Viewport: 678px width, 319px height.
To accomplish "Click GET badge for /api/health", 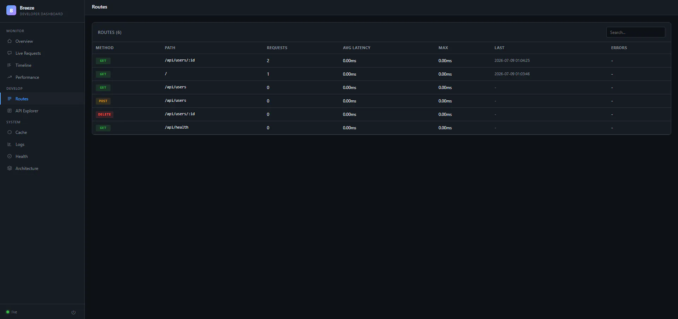I will (x=103, y=128).
